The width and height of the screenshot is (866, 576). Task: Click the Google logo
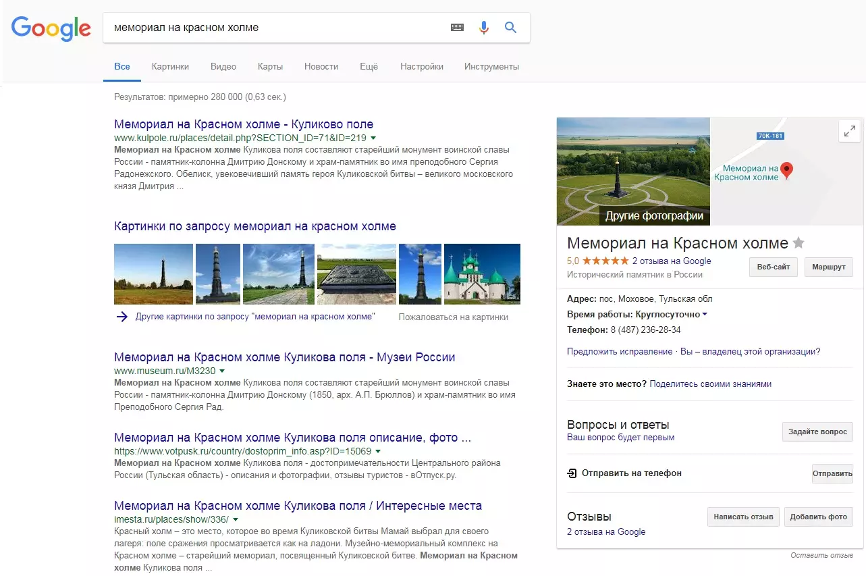click(51, 28)
